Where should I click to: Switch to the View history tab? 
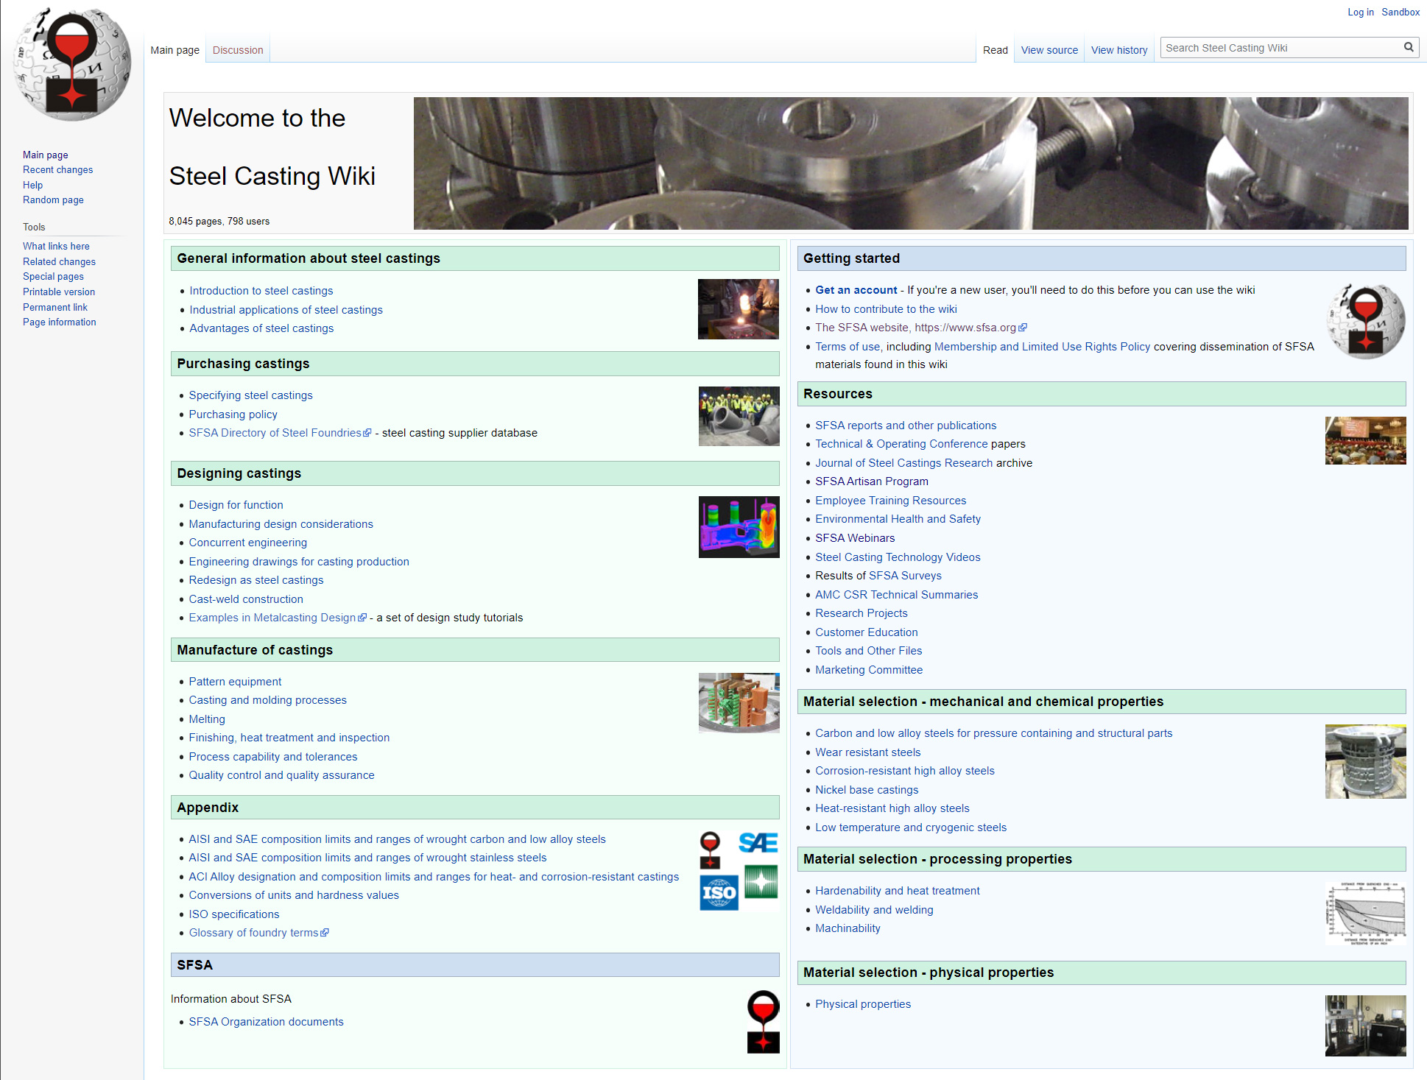point(1118,50)
